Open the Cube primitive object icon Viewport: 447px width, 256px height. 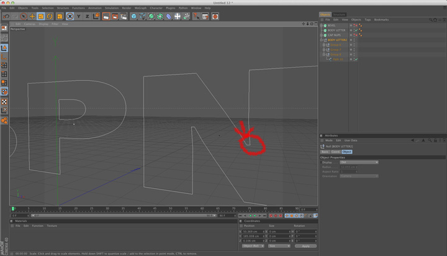click(133, 16)
